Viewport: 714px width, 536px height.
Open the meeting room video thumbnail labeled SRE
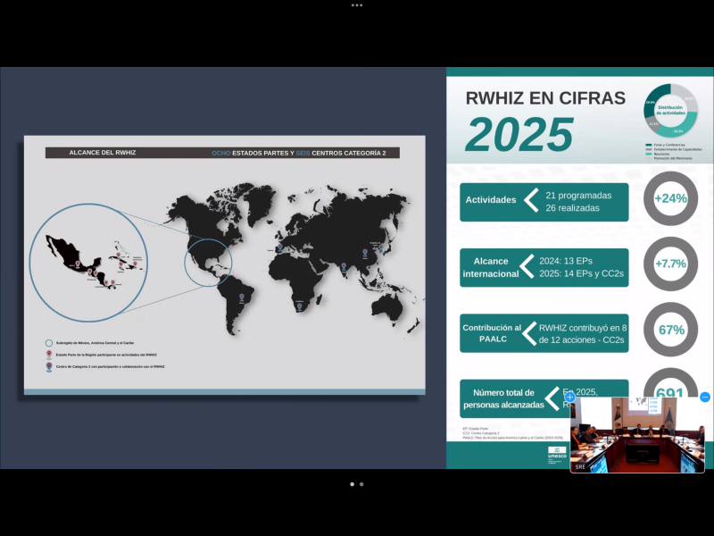[x=637, y=435]
